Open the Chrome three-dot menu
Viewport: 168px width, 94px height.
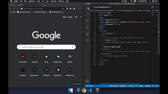pos(82,9)
